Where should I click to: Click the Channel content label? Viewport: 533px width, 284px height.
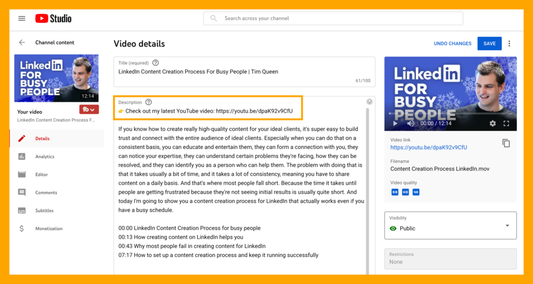[55, 43]
